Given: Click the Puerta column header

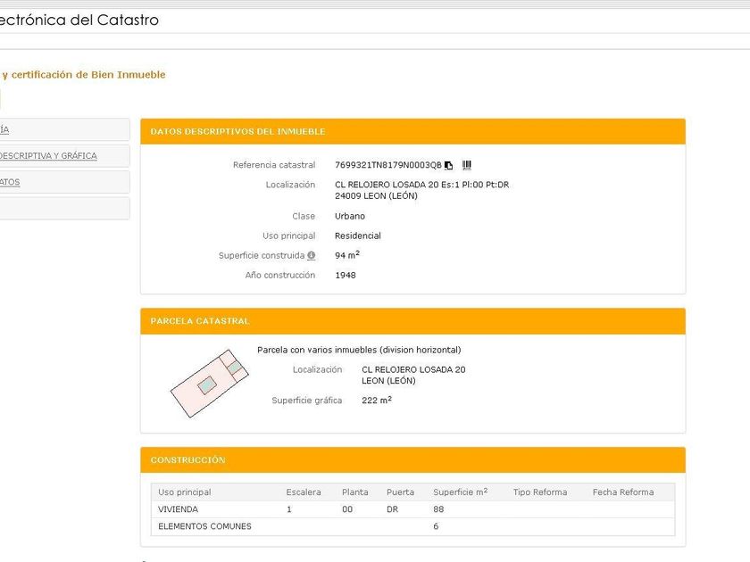Looking at the screenshot, I should (x=400, y=492).
